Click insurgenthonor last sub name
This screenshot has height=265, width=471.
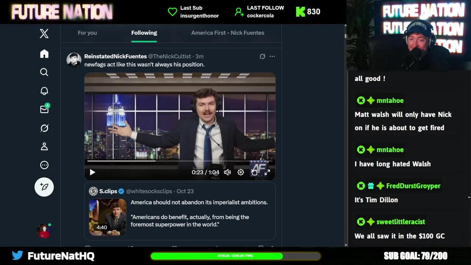[x=199, y=15]
